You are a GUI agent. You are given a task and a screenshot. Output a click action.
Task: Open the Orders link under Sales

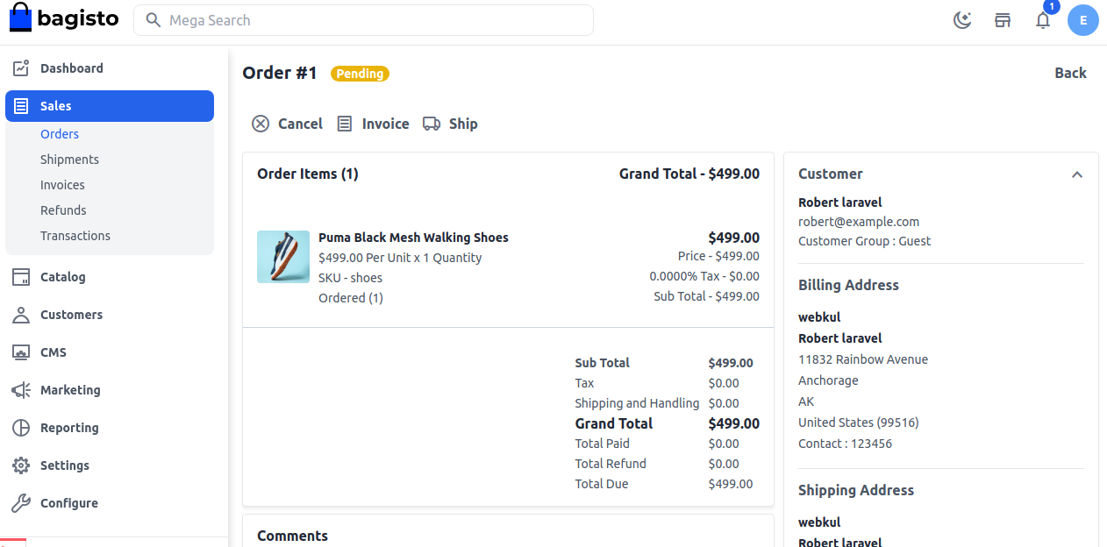pyautogui.click(x=59, y=133)
